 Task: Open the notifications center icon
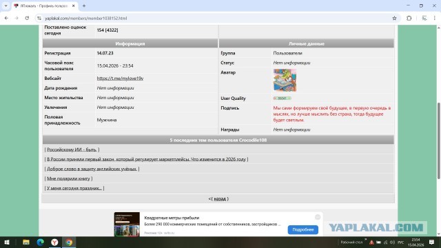coord(432,242)
